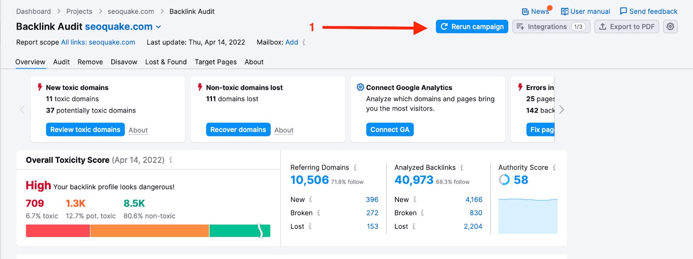Click Review toxic domains button
Screen dimensions: 693x259
[85, 129]
